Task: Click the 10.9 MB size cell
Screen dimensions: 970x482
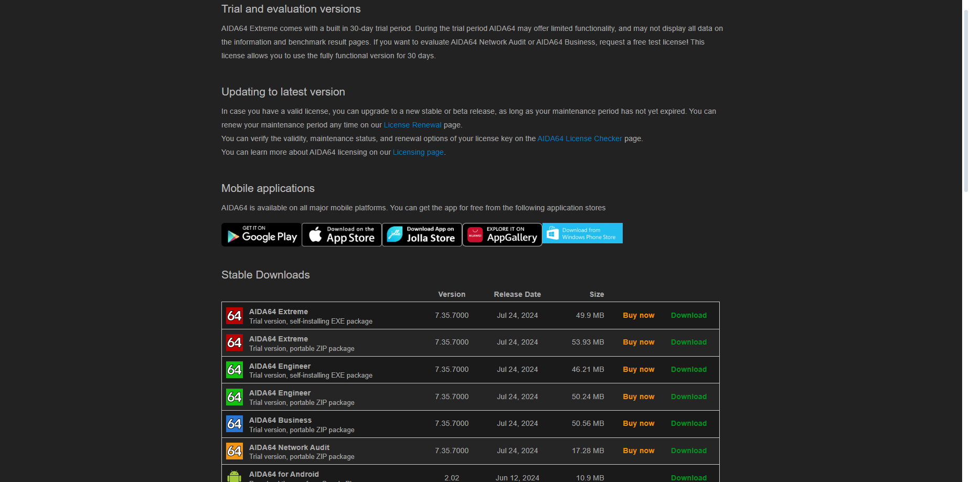Action: (590, 478)
